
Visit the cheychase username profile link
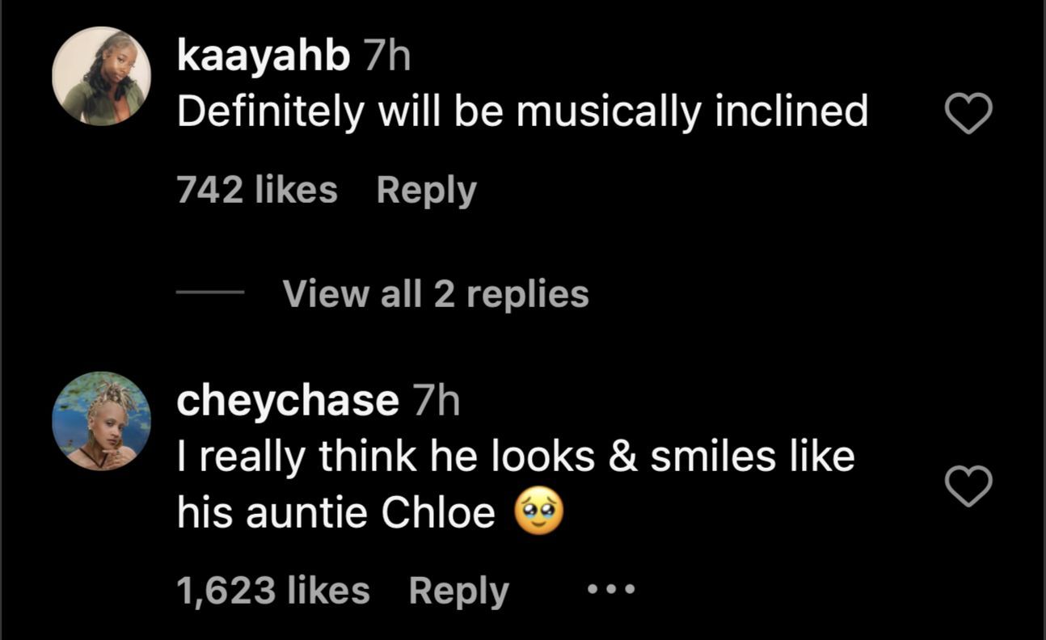coord(287,402)
